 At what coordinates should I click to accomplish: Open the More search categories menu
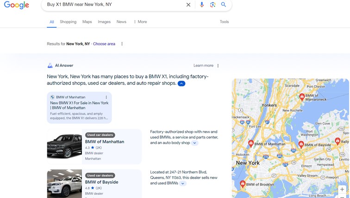[x=140, y=22]
